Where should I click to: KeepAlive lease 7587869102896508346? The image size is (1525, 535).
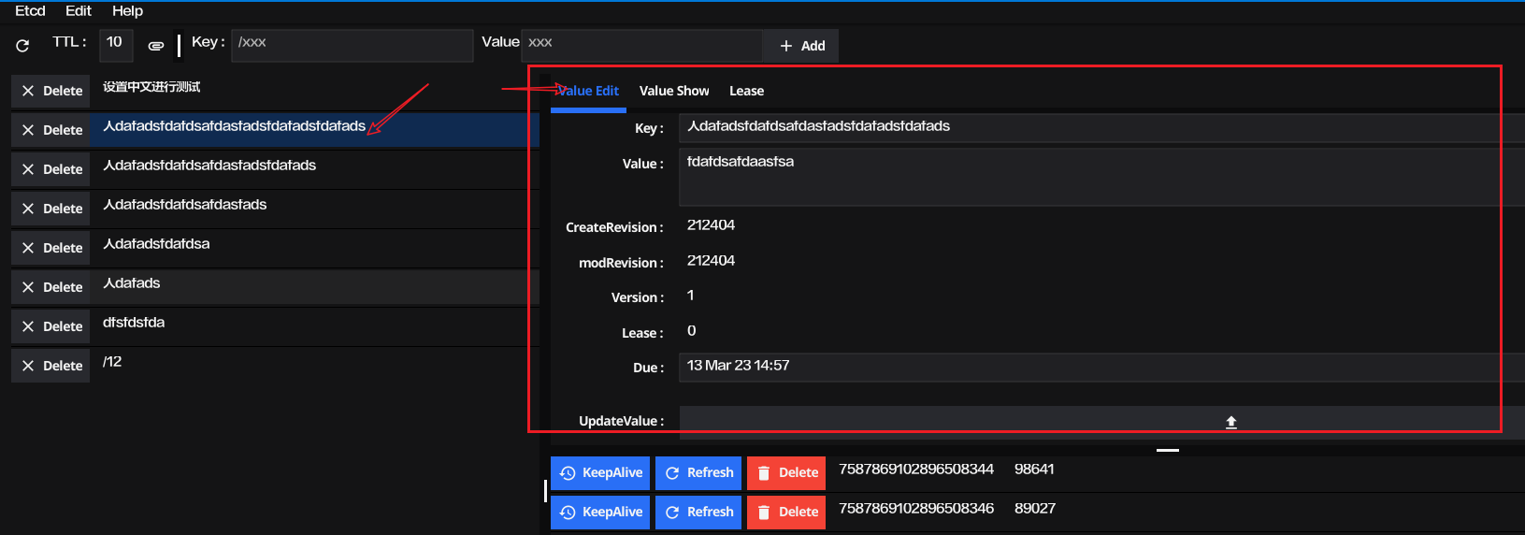pos(600,513)
